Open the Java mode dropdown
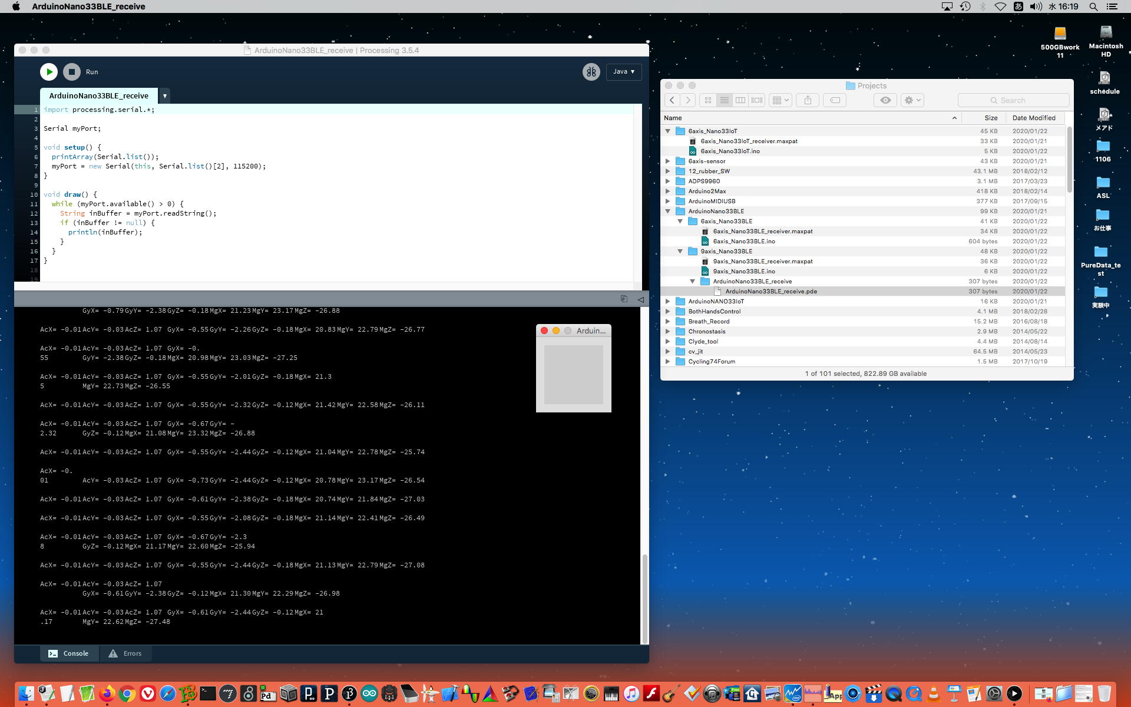 pyautogui.click(x=624, y=72)
